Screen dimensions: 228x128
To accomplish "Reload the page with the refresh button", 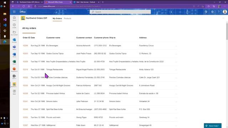I will click(24, 6).
